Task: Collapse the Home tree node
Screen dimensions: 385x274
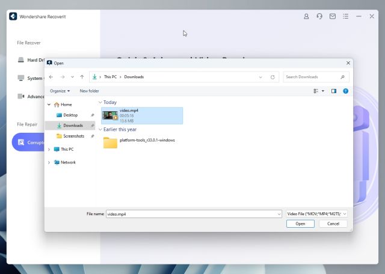Action: tap(49, 105)
